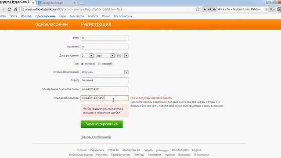This screenshot has width=281, height=158.
Task: Open the birth month dropdown showing март
Action: click(x=104, y=56)
